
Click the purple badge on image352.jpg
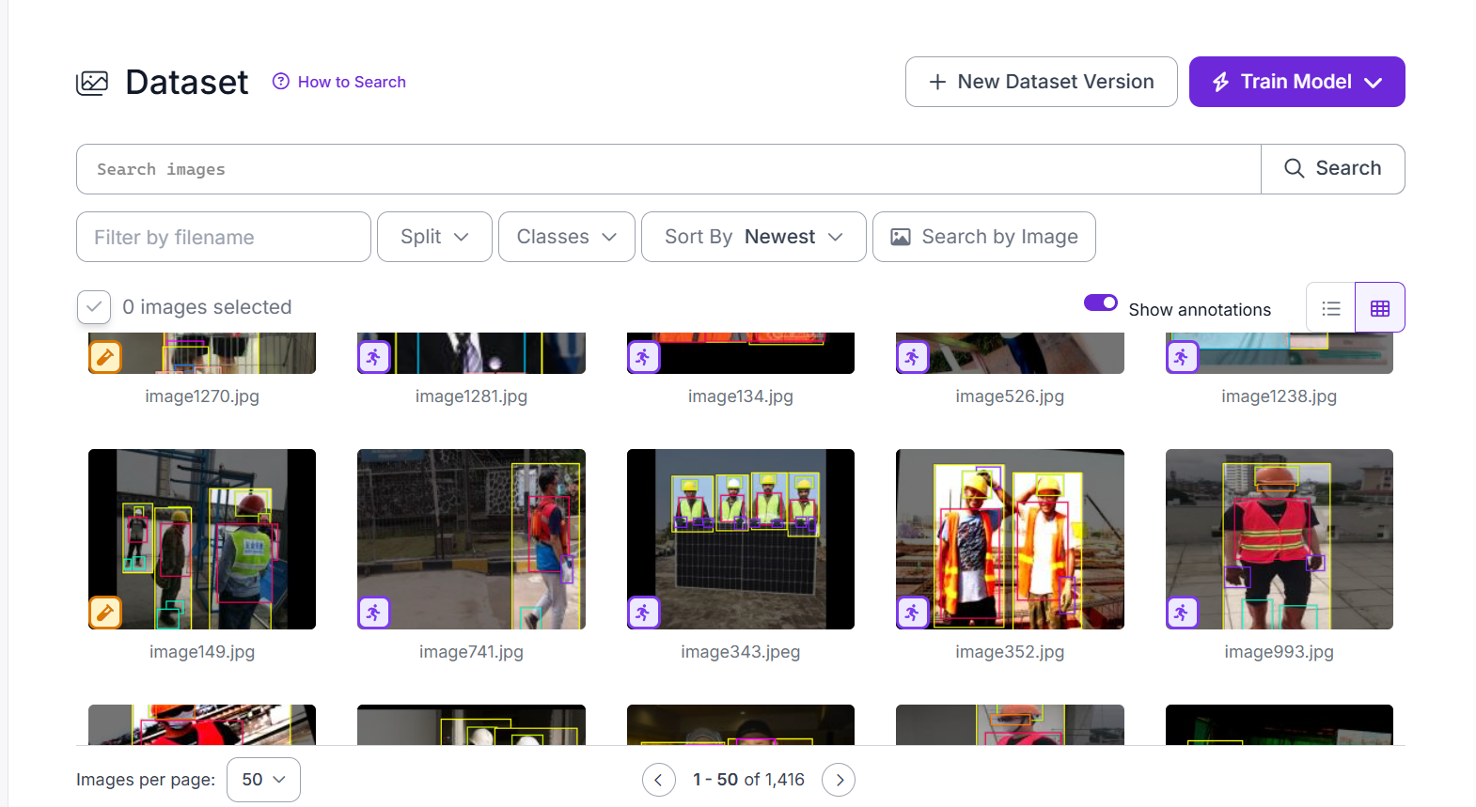[x=913, y=613]
